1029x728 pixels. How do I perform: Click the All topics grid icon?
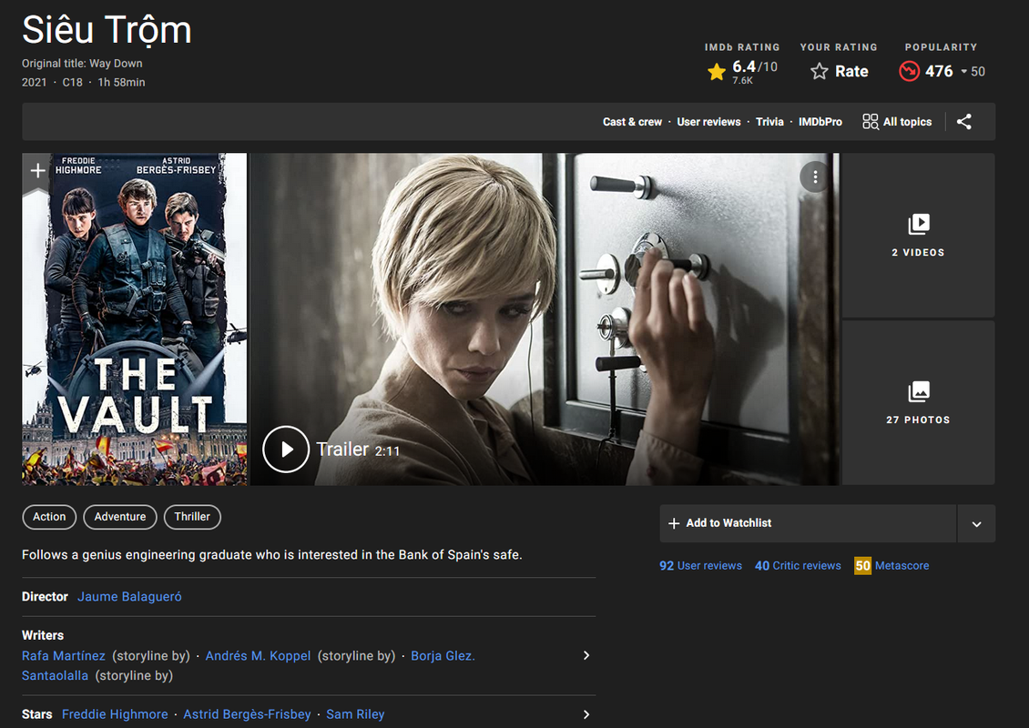pyautogui.click(x=871, y=121)
